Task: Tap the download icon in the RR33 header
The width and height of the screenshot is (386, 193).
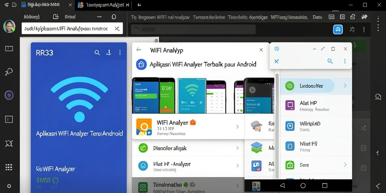Action: (109, 52)
